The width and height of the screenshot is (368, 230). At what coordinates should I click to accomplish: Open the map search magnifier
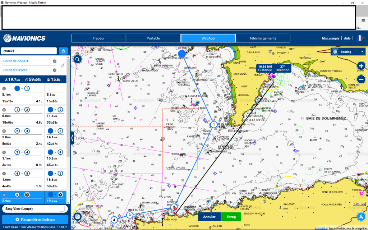point(78,59)
